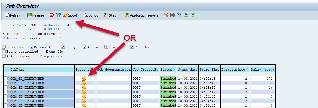This screenshot has width=318, height=108.
Task: Click the Status column header
Action: (168, 70)
